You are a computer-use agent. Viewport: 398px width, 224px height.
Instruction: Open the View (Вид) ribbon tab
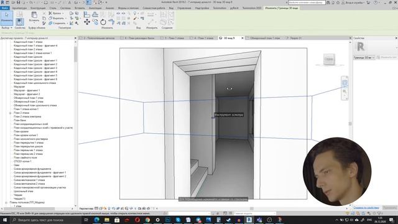[x=172, y=8]
